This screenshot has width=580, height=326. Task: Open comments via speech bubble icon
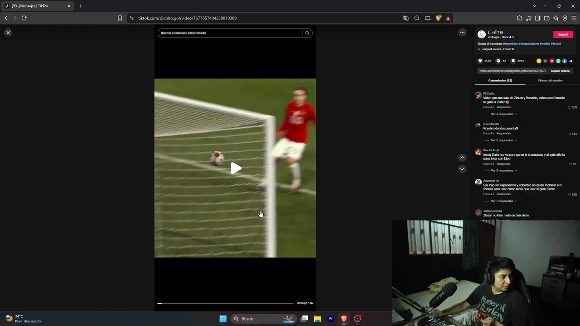(x=498, y=61)
